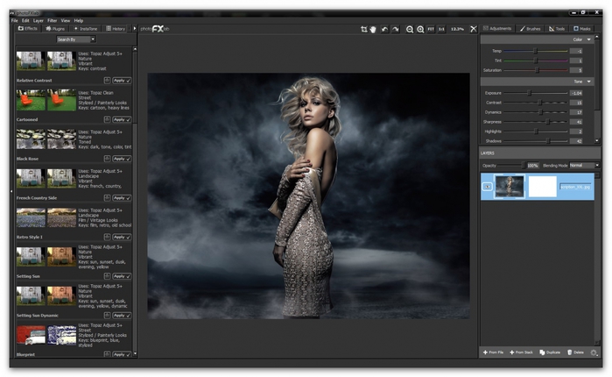612x377 pixels.
Task: Add a layer From File
Action: (x=493, y=352)
